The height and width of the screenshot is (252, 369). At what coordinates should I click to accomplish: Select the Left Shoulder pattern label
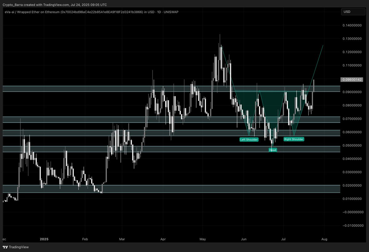pyautogui.click(x=249, y=140)
